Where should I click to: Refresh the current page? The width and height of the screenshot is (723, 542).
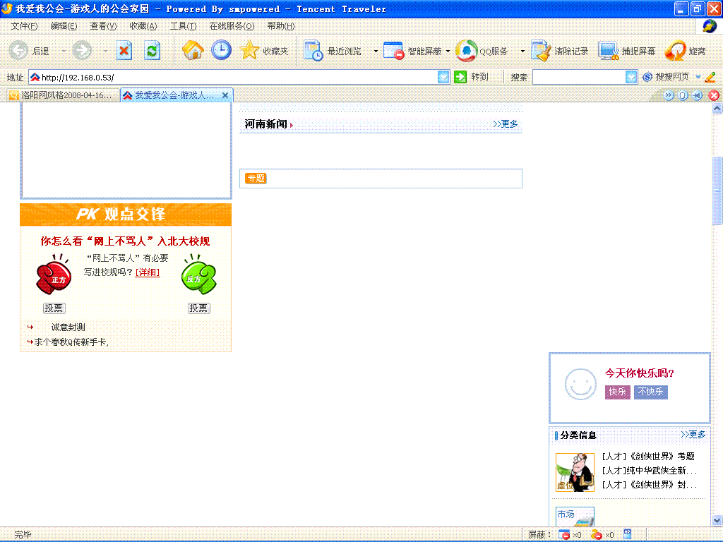[x=153, y=50]
